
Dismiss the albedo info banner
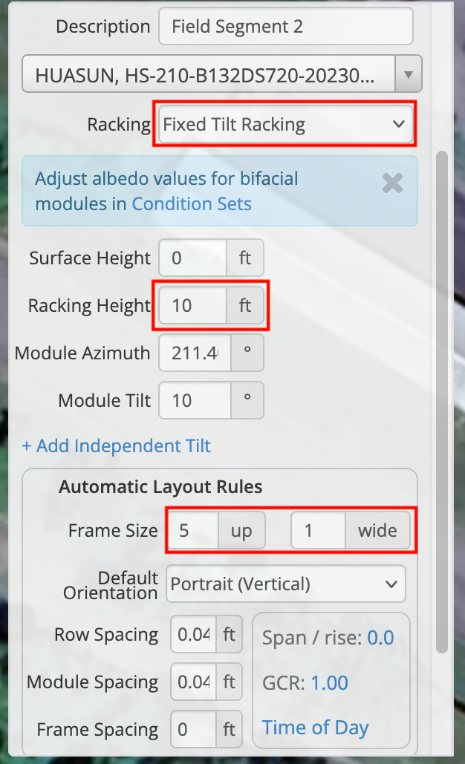point(391,183)
